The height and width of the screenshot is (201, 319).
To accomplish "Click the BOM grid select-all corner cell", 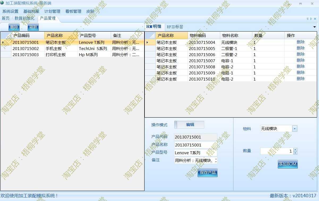I will pos(150,35).
